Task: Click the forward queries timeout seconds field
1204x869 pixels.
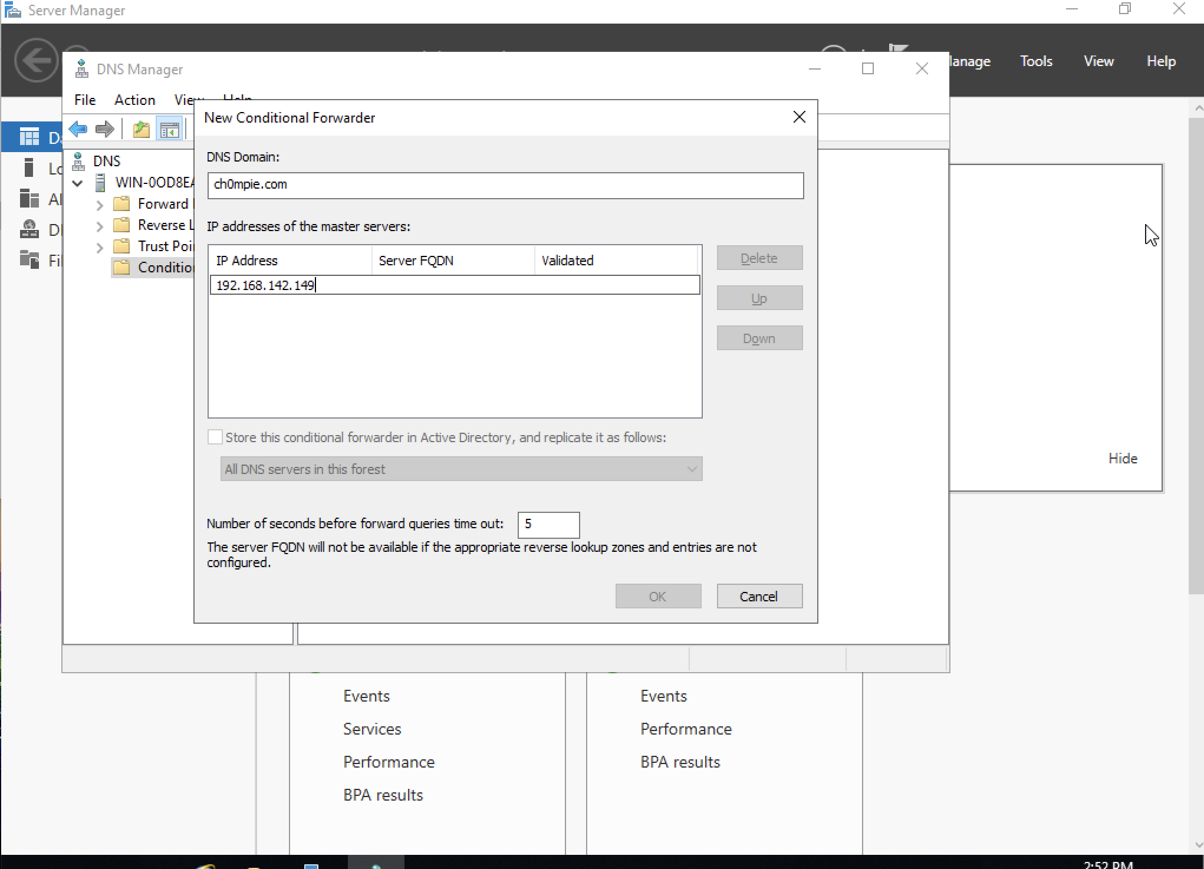Action: pos(548,524)
